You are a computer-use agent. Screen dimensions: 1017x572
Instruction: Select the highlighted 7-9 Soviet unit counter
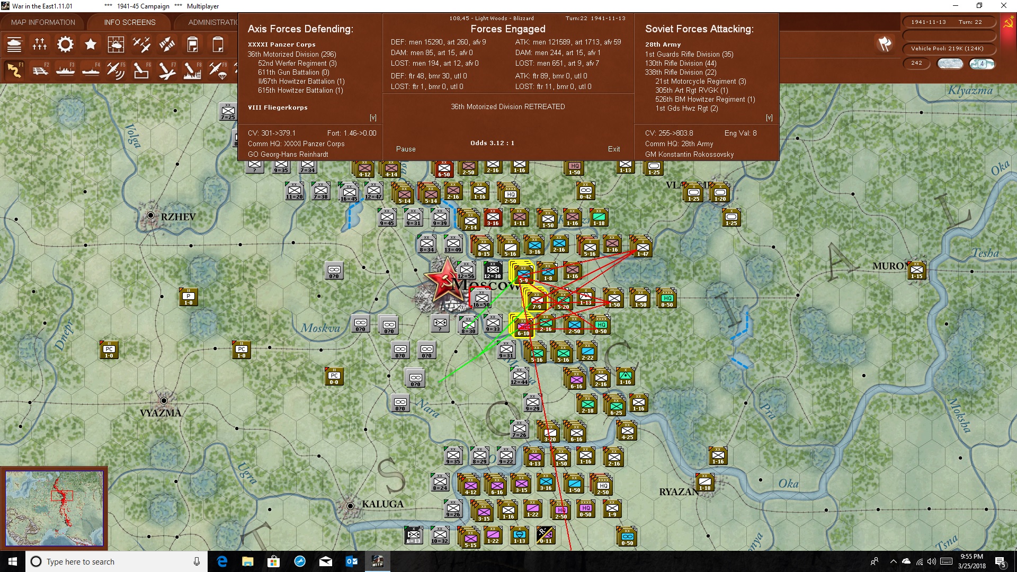pos(537,300)
